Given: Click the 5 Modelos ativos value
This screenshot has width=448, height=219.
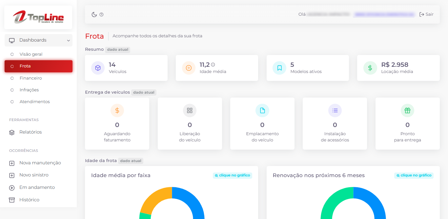Looking at the screenshot, I should tap(292, 64).
